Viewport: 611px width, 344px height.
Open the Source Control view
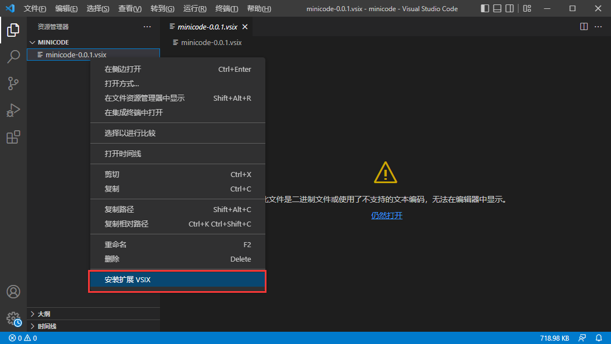click(13, 83)
